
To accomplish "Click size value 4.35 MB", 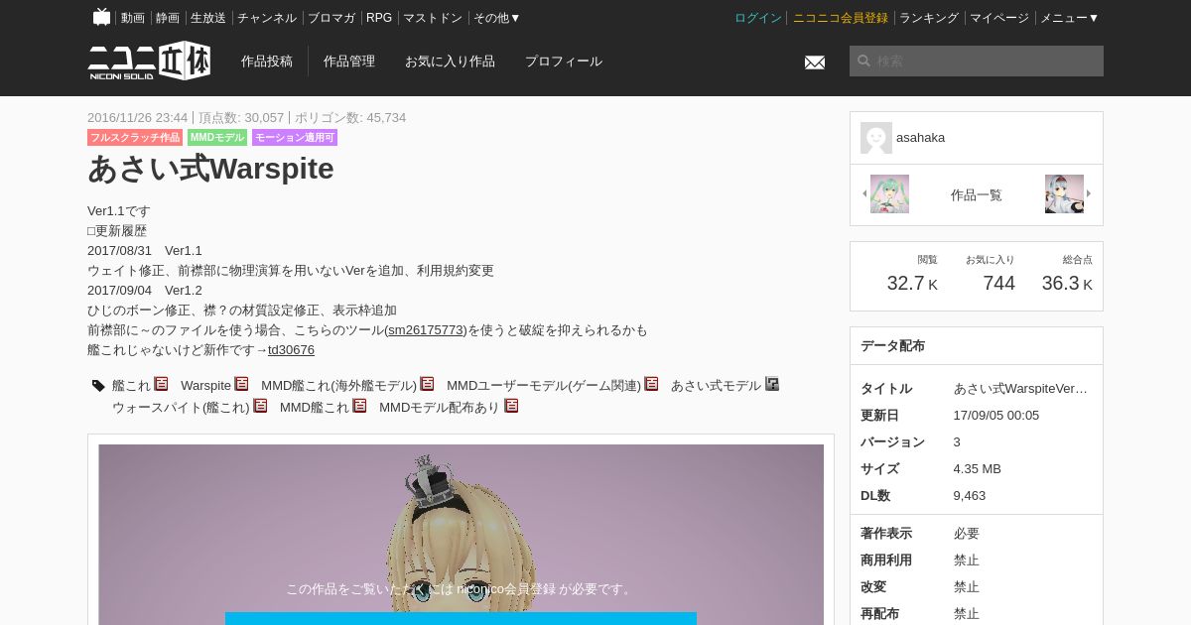I will (978, 468).
